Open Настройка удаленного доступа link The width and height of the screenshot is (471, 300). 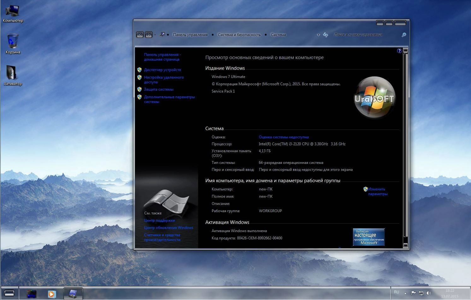point(164,80)
